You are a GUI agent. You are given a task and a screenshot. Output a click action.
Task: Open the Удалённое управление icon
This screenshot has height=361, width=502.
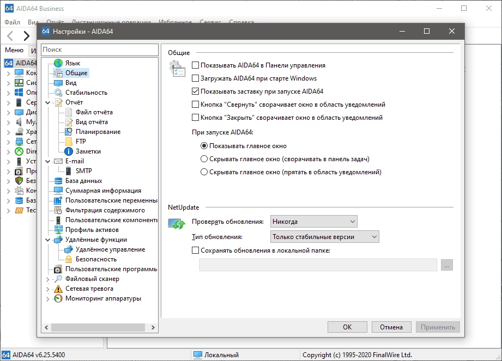[69, 249]
